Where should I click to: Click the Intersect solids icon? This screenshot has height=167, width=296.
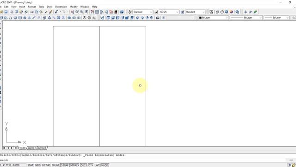pyautogui.click(x=79, y=18)
